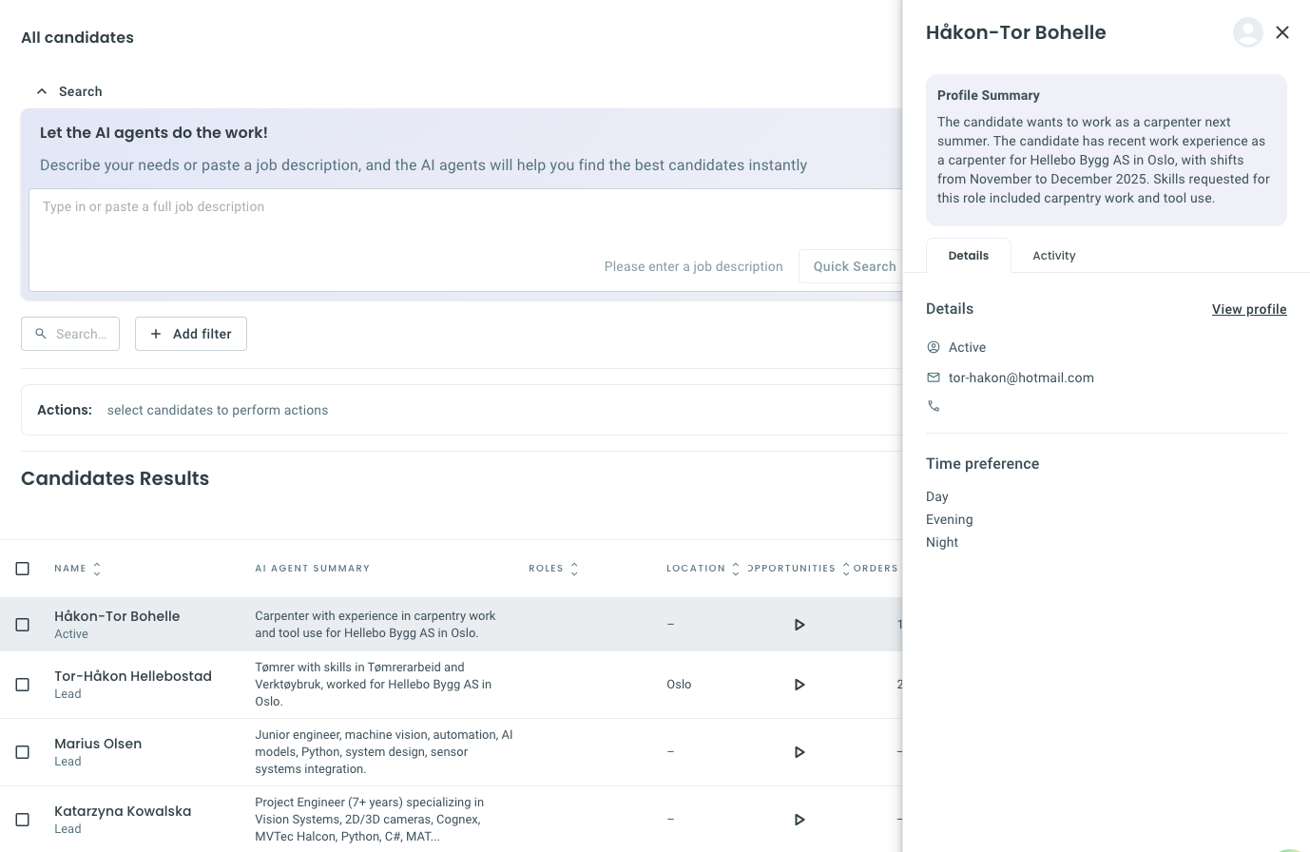
Task: Collapse the Search section chevron
Action: (x=42, y=91)
